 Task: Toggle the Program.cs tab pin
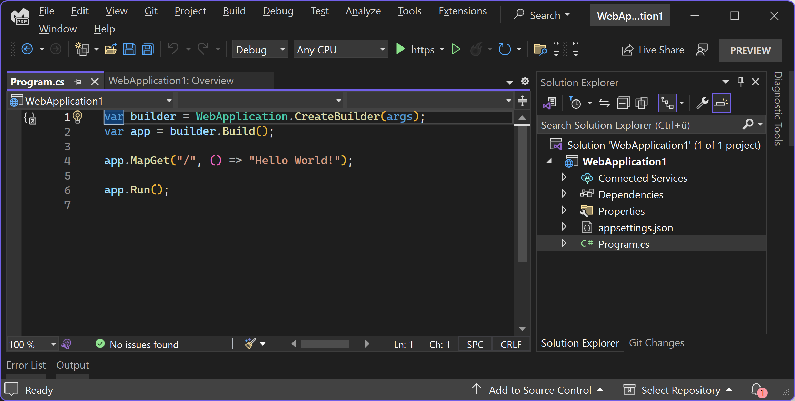[x=78, y=82]
